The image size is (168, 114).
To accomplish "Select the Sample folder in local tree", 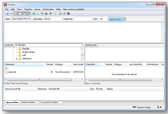I will pyautogui.click(x=26, y=49).
